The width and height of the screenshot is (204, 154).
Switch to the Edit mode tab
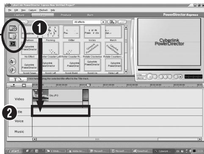tap(42, 15)
